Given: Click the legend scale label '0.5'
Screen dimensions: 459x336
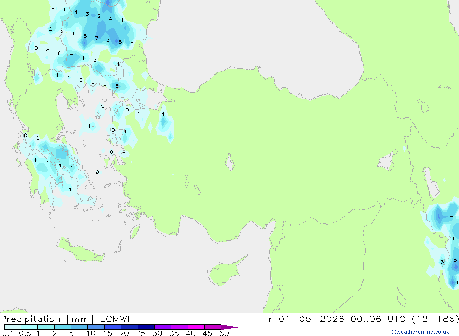Looking at the screenshot, I should 25,333.
